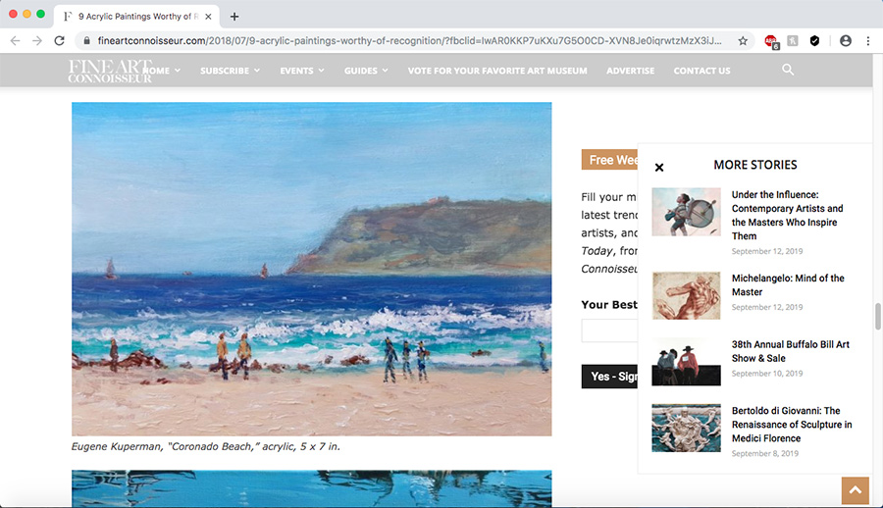The height and width of the screenshot is (508, 883).
Task: Select the 9 Acrylic Paintings browser tab
Action: pyautogui.click(x=136, y=17)
